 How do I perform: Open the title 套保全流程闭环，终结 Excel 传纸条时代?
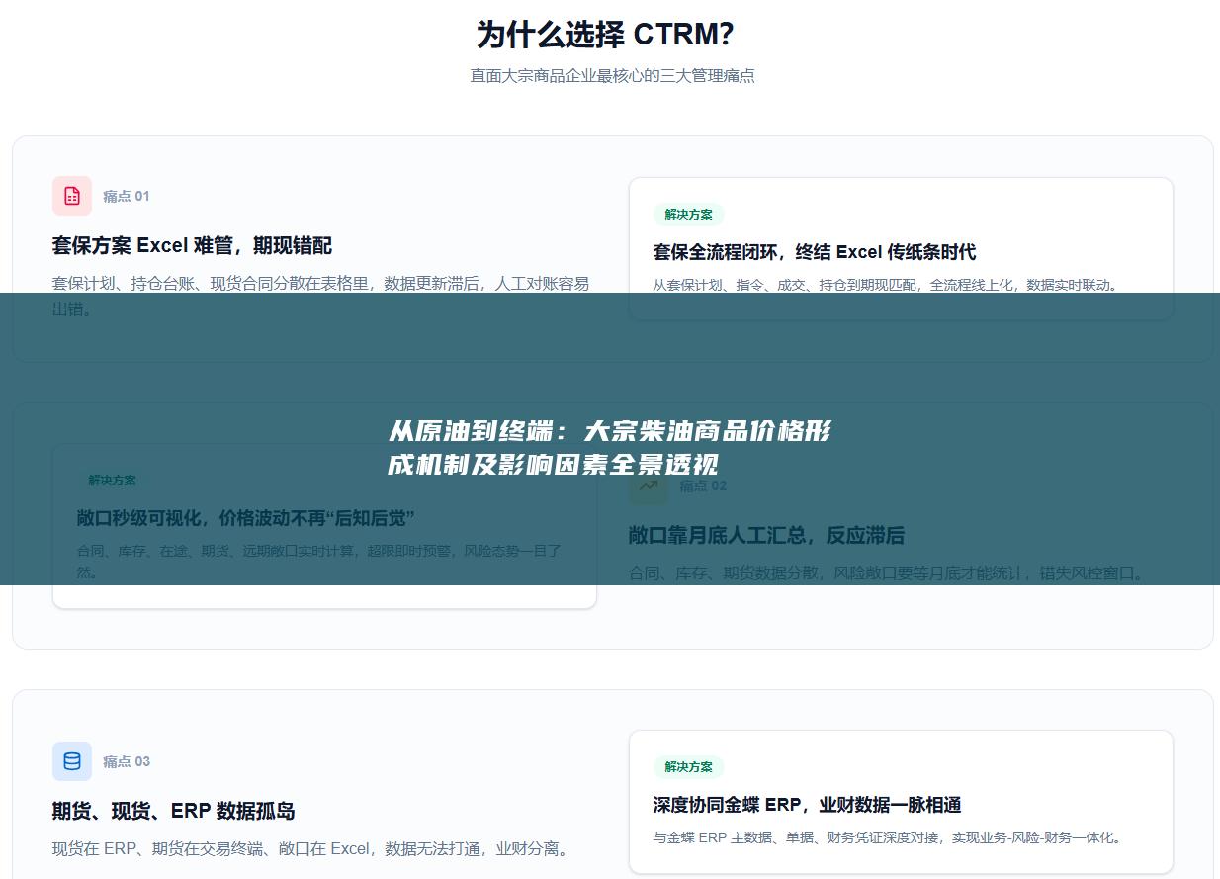pyautogui.click(x=815, y=252)
